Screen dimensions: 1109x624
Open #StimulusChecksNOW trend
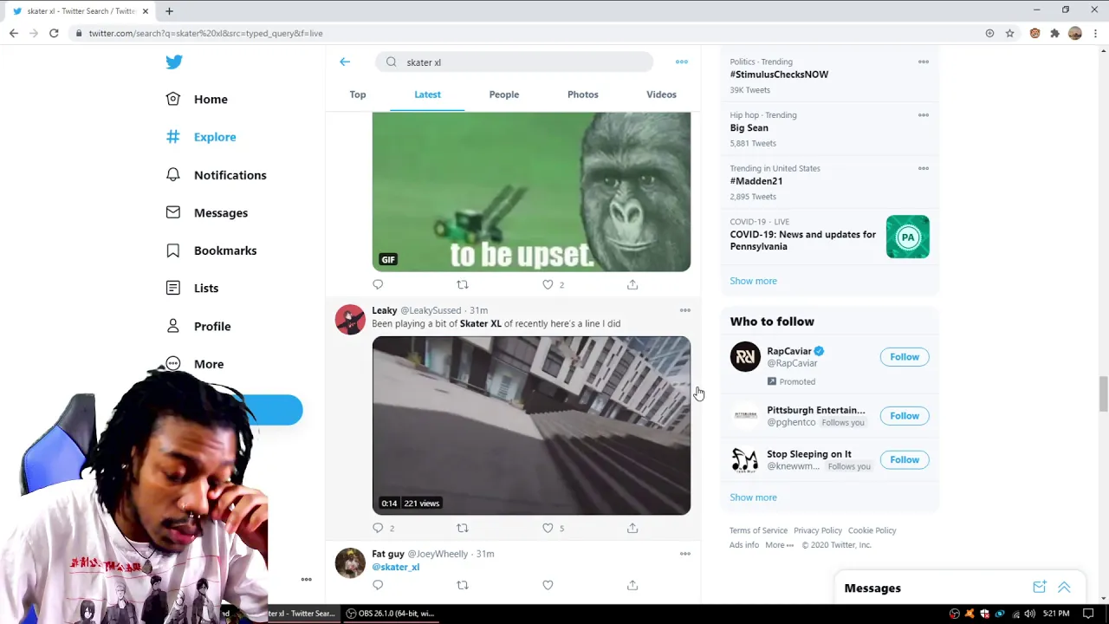[779, 75]
